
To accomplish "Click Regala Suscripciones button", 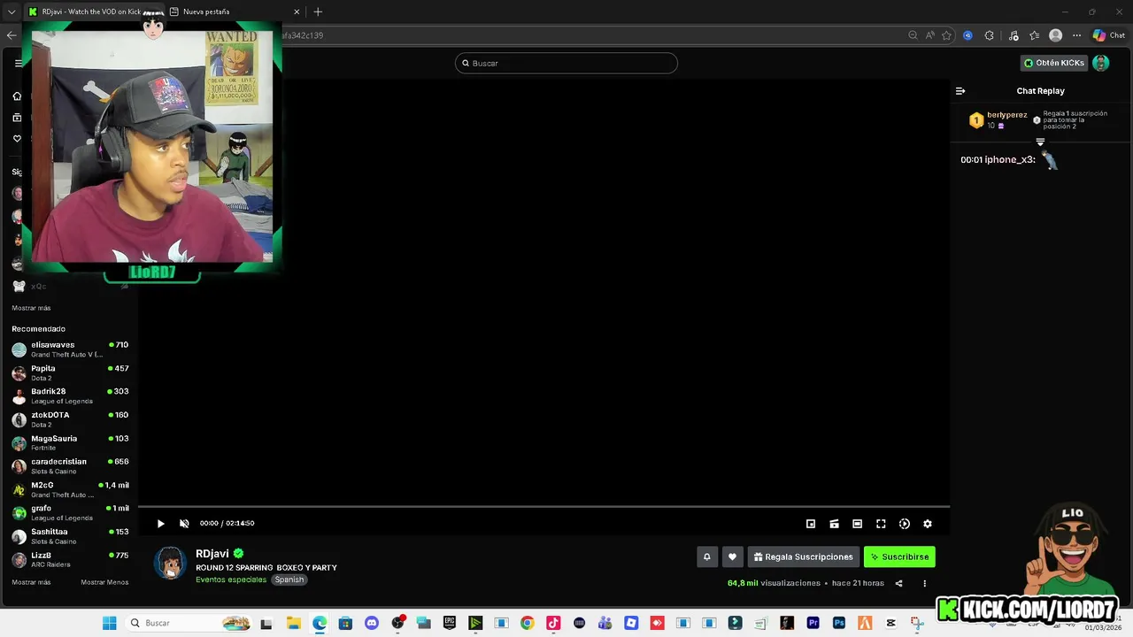I will pyautogui.click(x=803, y=556).
